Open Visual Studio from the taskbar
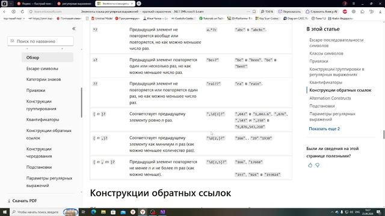385x216 pixels. (x=162, y=212)
